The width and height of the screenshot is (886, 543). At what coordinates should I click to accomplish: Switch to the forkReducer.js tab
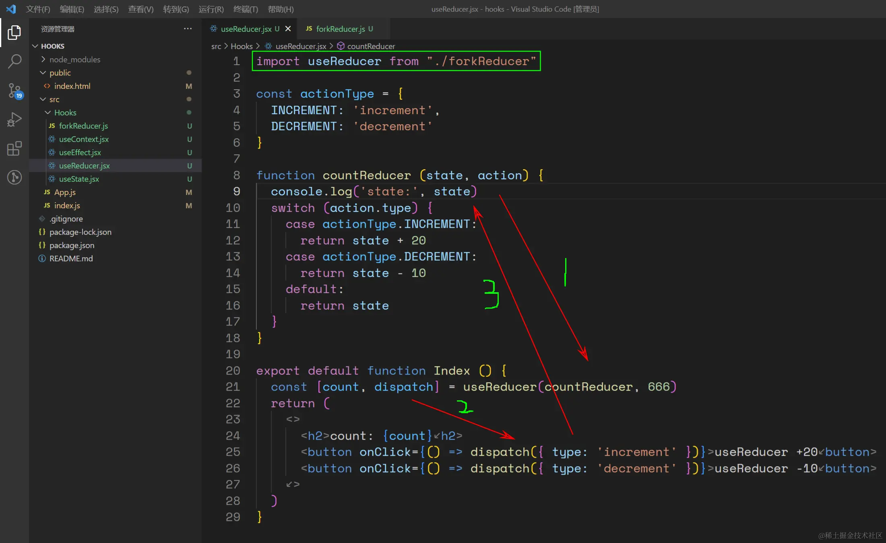tap(340, 29)
